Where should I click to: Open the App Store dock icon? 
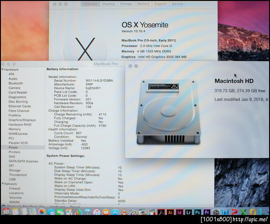pyautogui.click(x=115, y=212)
